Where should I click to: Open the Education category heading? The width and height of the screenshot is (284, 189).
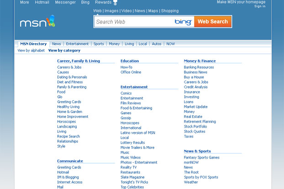coord(130,61)
